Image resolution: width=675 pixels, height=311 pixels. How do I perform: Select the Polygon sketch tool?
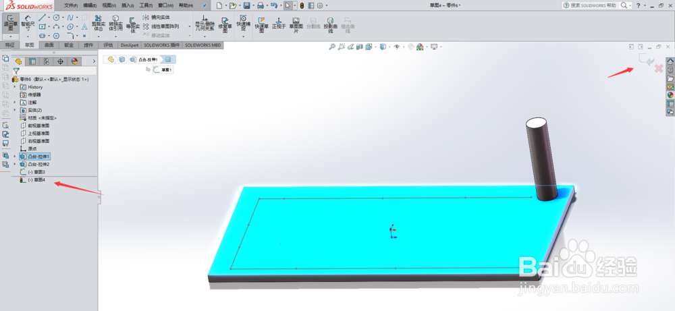point(56,36)
